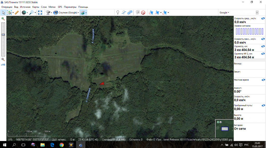Open Google Chrome from the taskbar
Viewport: 266px width, 148px height.
pyautogui.click(x=61, y=145)
